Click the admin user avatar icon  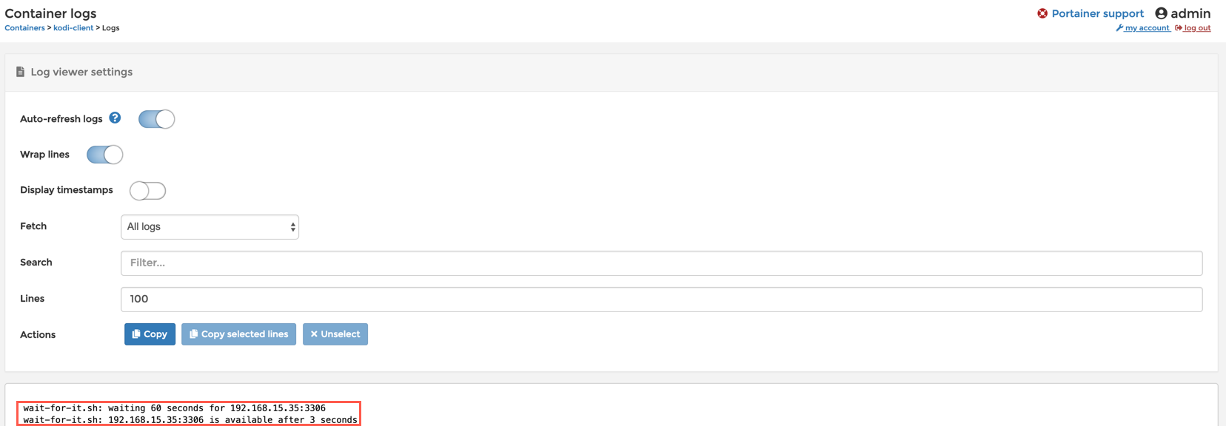click(1161, 13)
